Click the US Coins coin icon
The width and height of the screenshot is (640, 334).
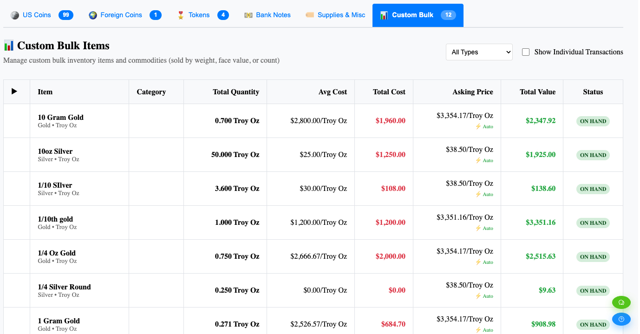15,15
